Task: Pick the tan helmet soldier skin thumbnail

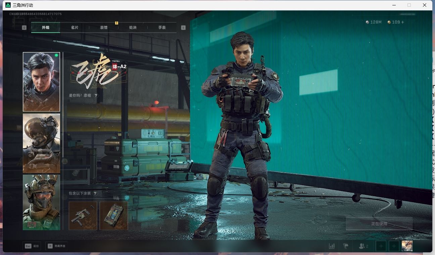Action: point(41,202)
